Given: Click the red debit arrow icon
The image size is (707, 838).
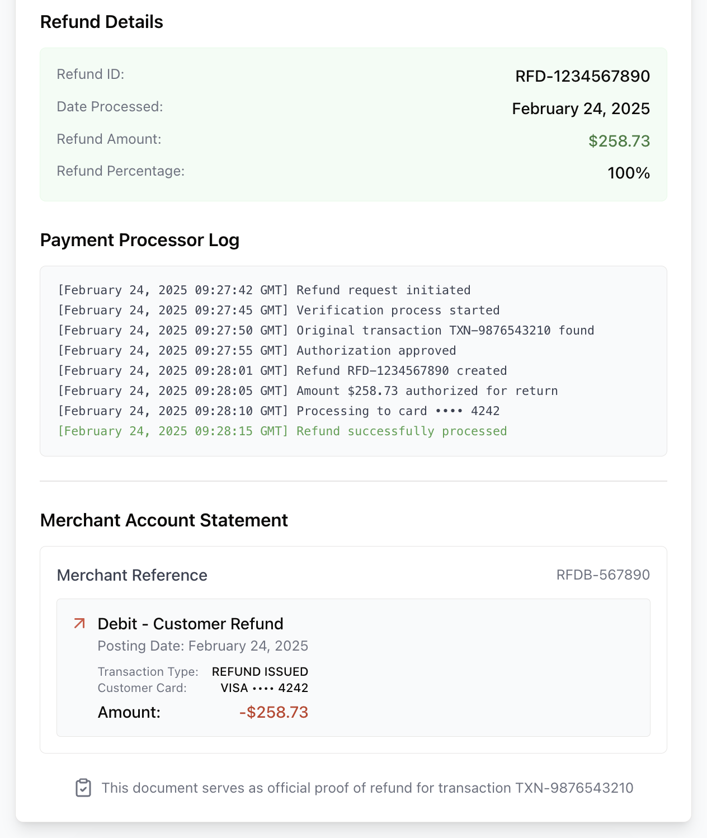Looking at the screenshot, I should click(80, 623).
